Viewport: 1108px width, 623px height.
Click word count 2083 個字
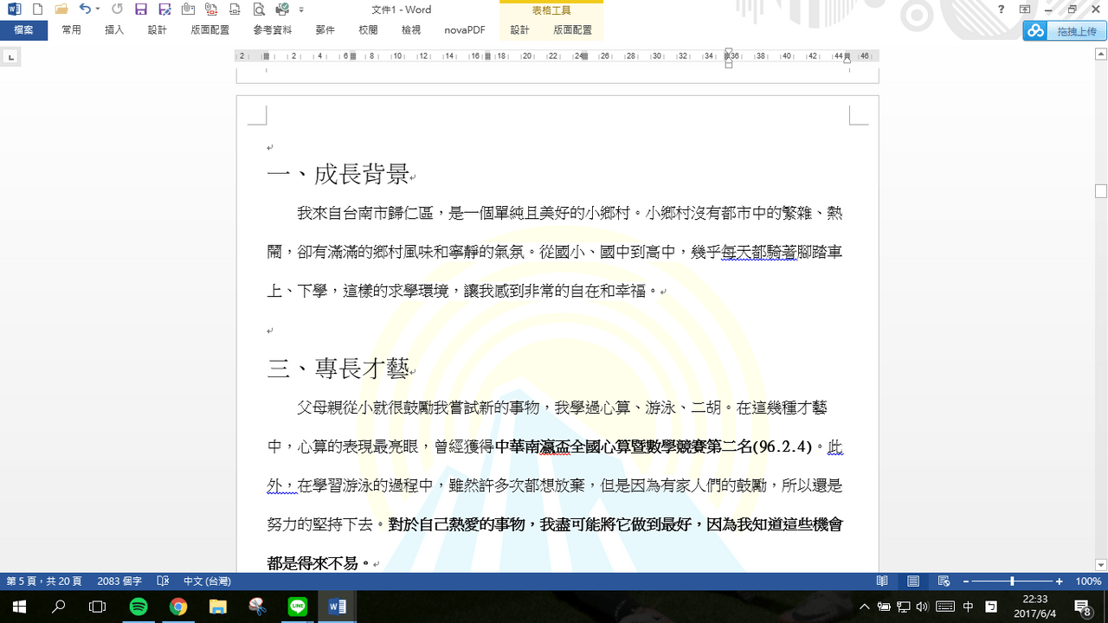(119, 581)
